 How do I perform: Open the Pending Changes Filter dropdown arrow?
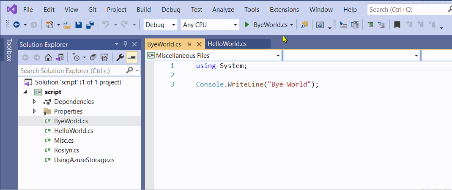[x=85, y=57]
